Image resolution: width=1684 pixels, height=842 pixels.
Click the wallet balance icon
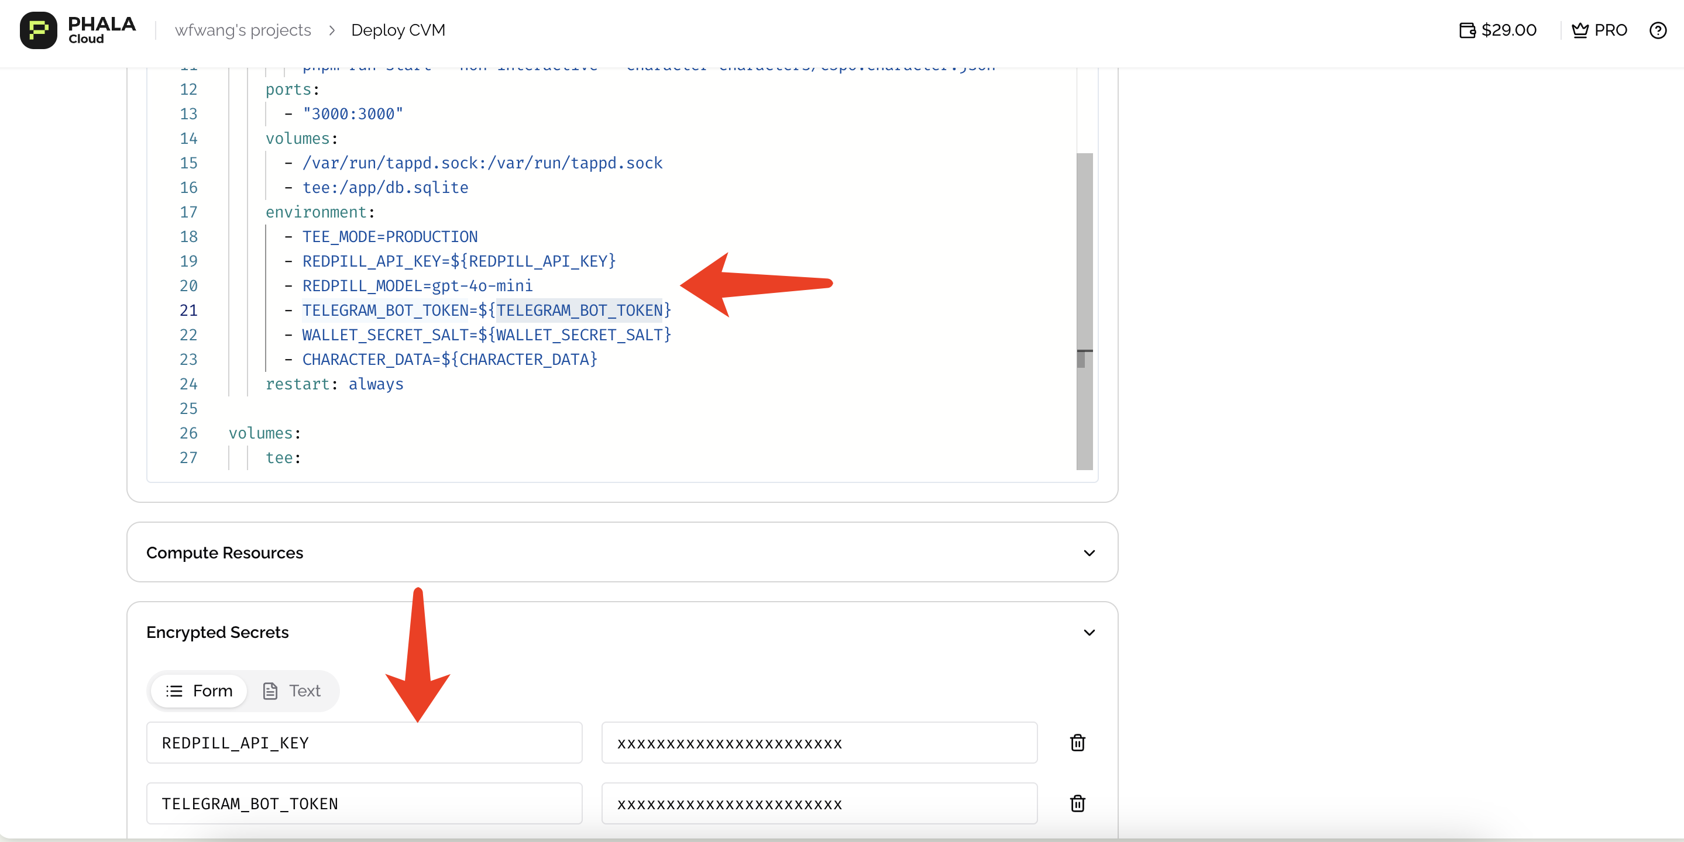tap(1467, 30)
